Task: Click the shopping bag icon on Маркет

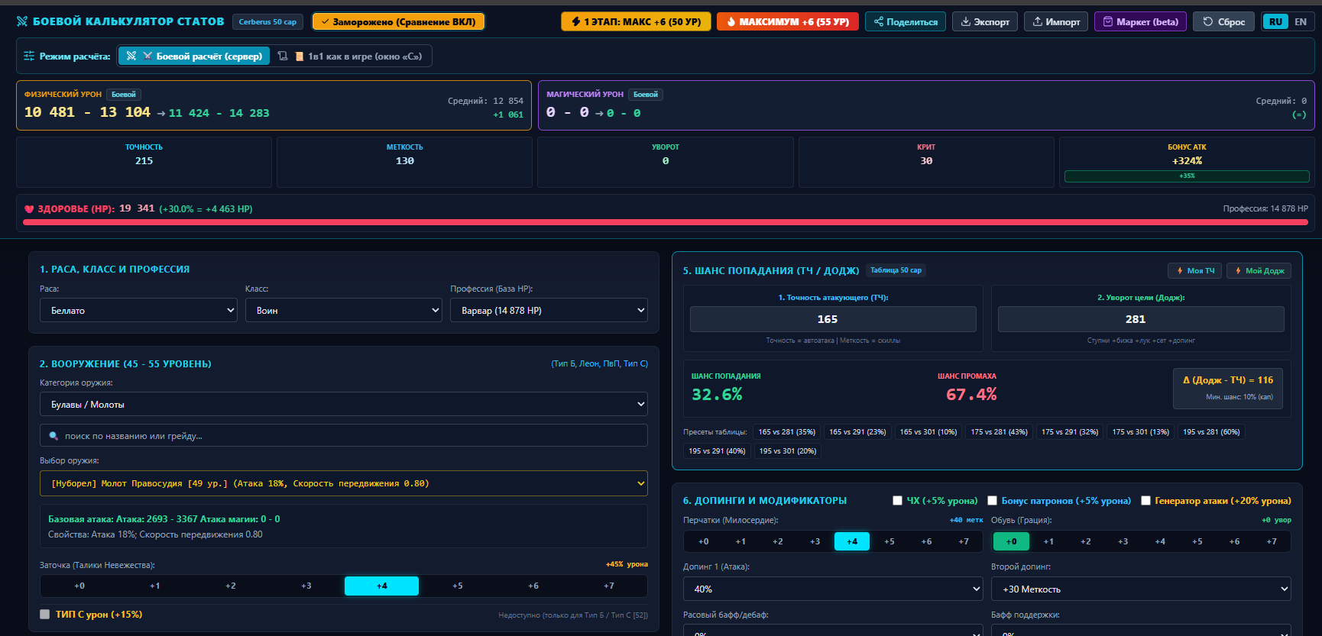Action: click(1108, 21)
